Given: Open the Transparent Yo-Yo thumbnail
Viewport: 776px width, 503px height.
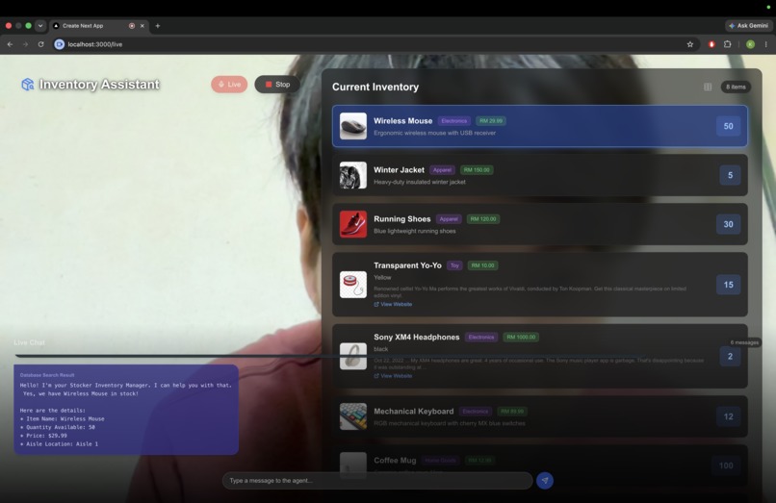Looking at the screenshot, I should (353, 285).
